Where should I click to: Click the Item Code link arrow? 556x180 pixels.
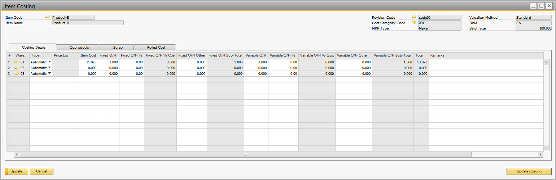(47, 17)
